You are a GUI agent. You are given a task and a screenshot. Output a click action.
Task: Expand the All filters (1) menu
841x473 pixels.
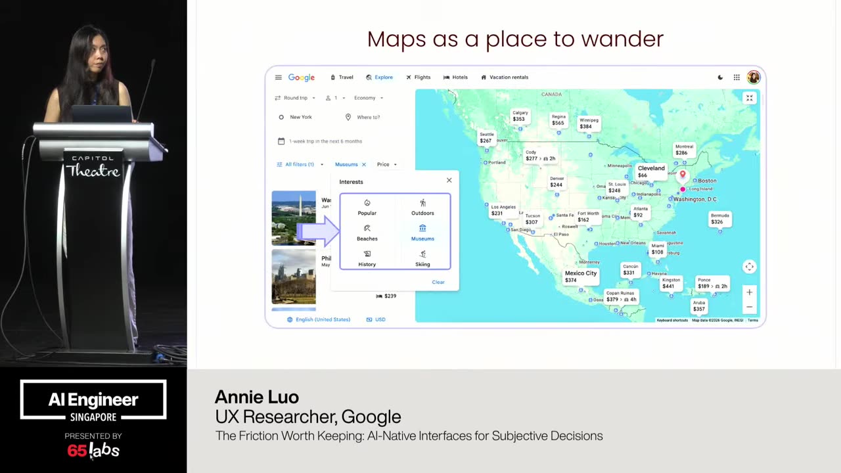click(300, 164)
